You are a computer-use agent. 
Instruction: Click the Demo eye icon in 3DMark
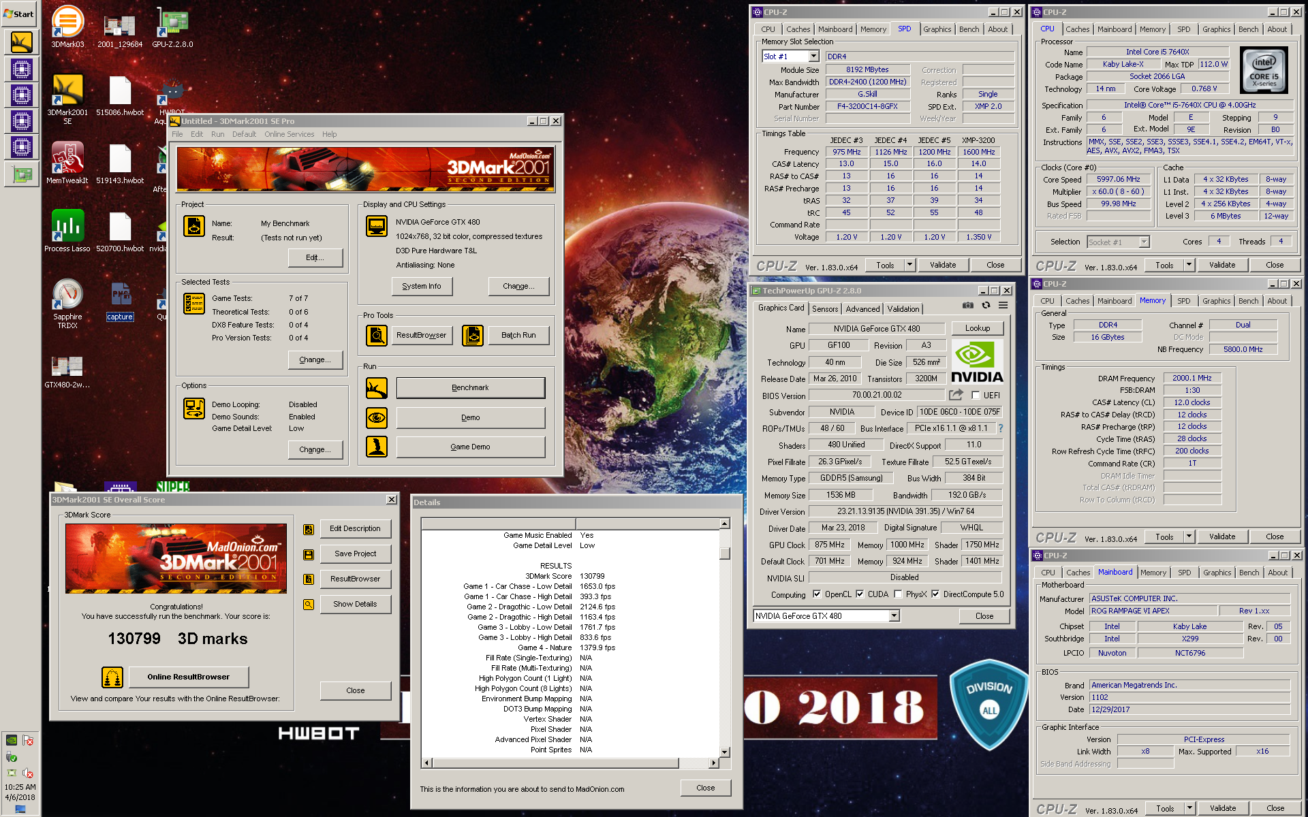point(377,417)
